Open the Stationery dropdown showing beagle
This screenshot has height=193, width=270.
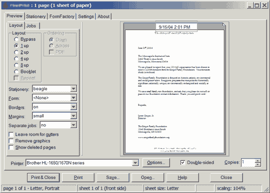(x=54, y=89)
